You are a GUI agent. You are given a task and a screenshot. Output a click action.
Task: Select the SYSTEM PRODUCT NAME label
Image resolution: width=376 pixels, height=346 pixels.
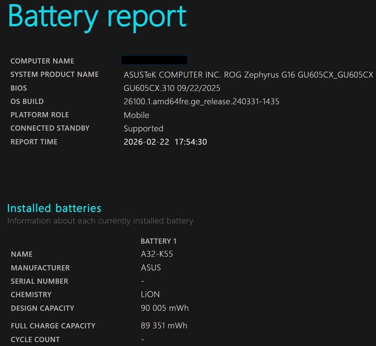click(54, 74)
